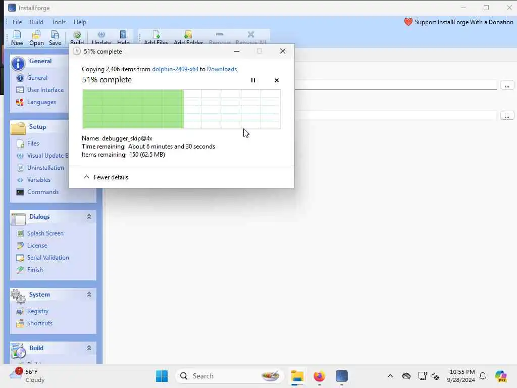The height and width of the screenshot is (388, 517).
Task: Click the dolphin-2409-x64 source link
Action: point(175,69)
